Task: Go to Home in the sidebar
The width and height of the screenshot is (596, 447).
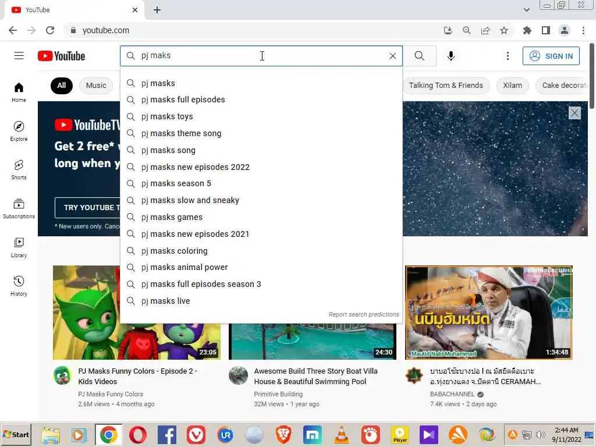Action: [x=19, y=93]
